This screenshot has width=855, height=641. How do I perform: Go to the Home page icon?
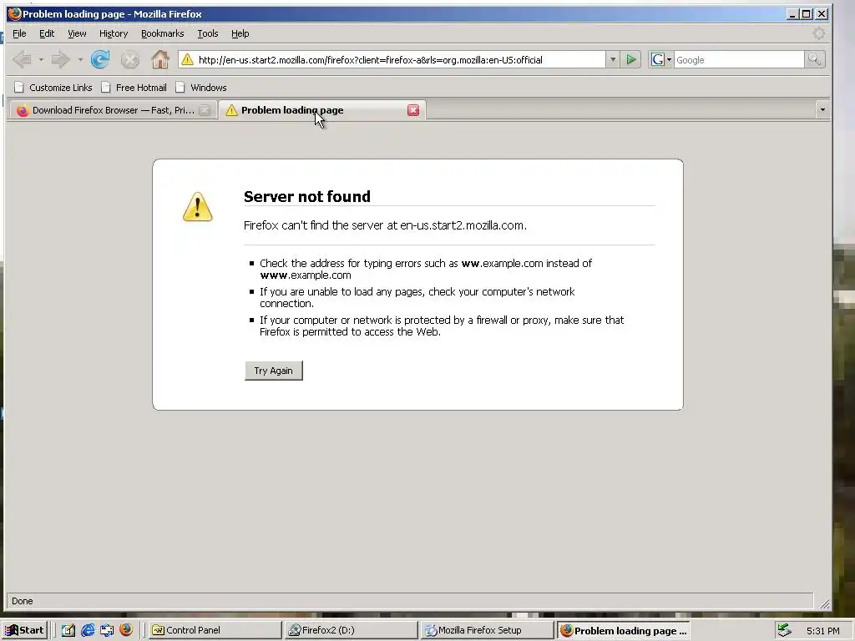tap(159, 59)
